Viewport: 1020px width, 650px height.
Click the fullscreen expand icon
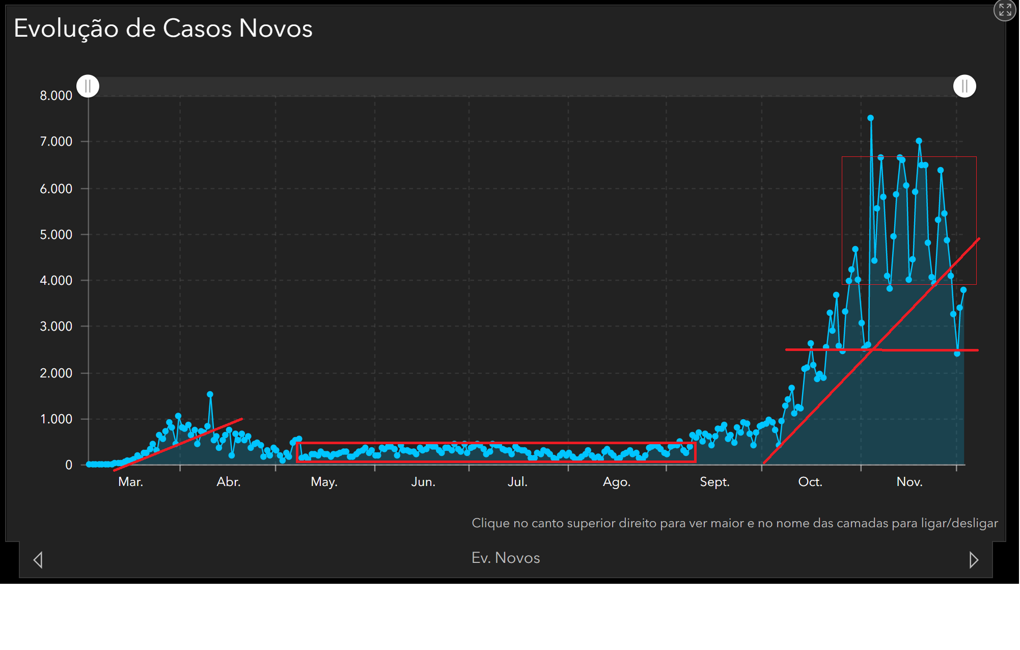[1005, 10]
